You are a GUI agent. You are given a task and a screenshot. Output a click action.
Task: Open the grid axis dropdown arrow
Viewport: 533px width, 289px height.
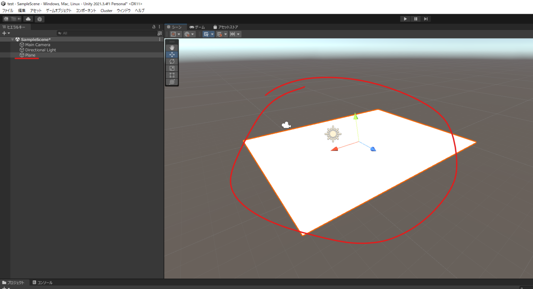click(212, 34)
